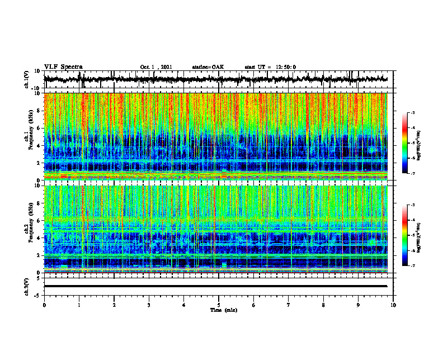Image resolution: width=443 pixels, height=342 pixels.
Task: Click time axis tick label "0"
Action: (44, 305)
